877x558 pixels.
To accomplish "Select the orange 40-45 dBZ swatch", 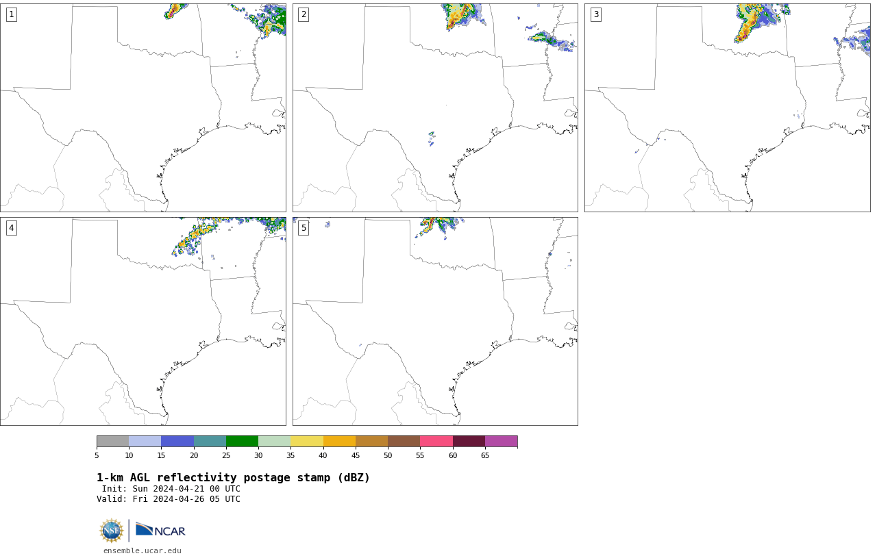I will (339, 441).
